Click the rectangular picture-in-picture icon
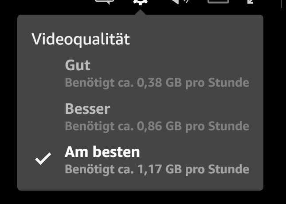The width and height of the screenshot is (286, 204). coord(218,2)
